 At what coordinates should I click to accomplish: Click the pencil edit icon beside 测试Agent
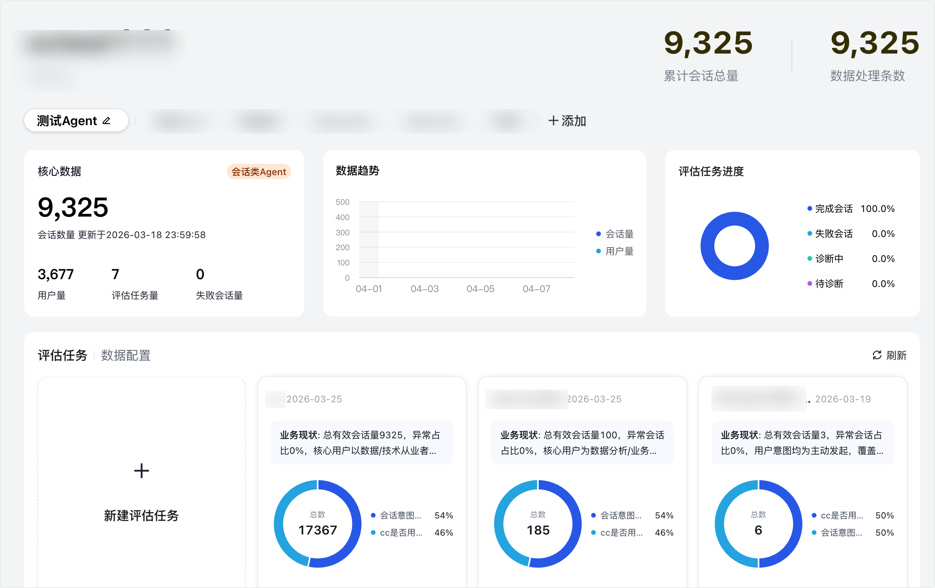tap(106, 121)
